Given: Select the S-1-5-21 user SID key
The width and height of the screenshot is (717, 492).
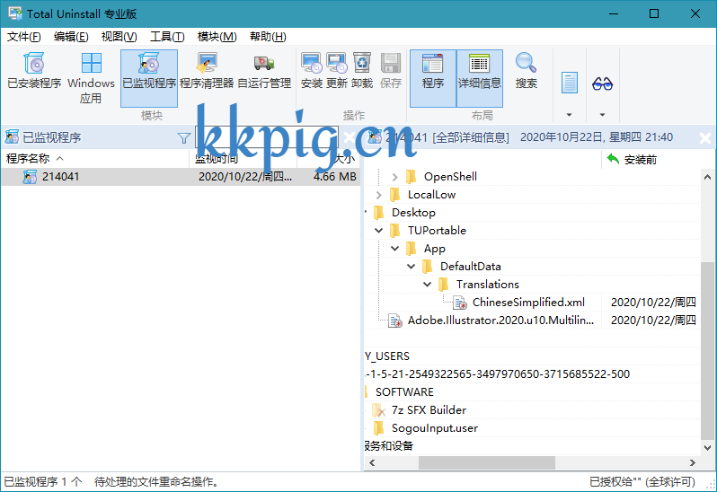Looking at the screenshot, I should coord(498,374).
